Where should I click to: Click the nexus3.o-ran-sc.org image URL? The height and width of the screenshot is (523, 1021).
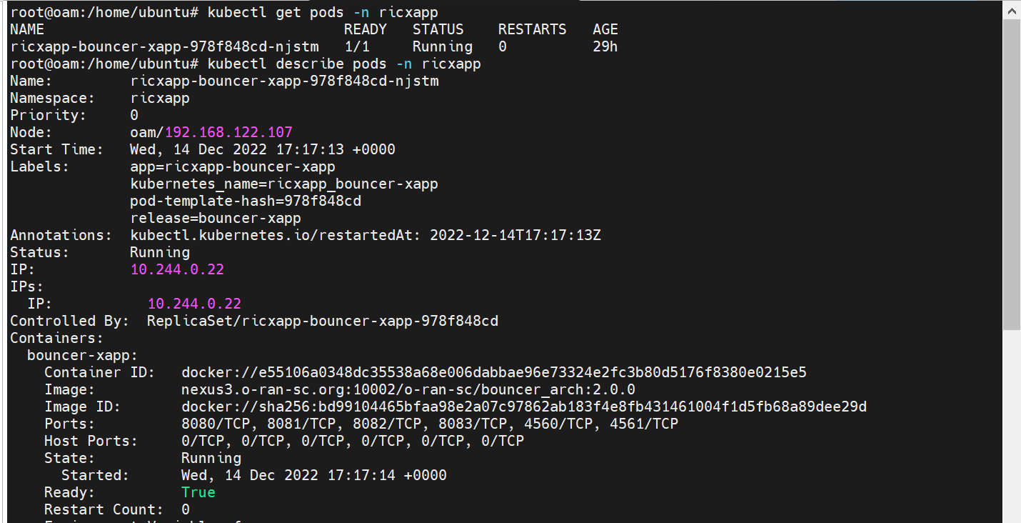(x=408, y=389)
